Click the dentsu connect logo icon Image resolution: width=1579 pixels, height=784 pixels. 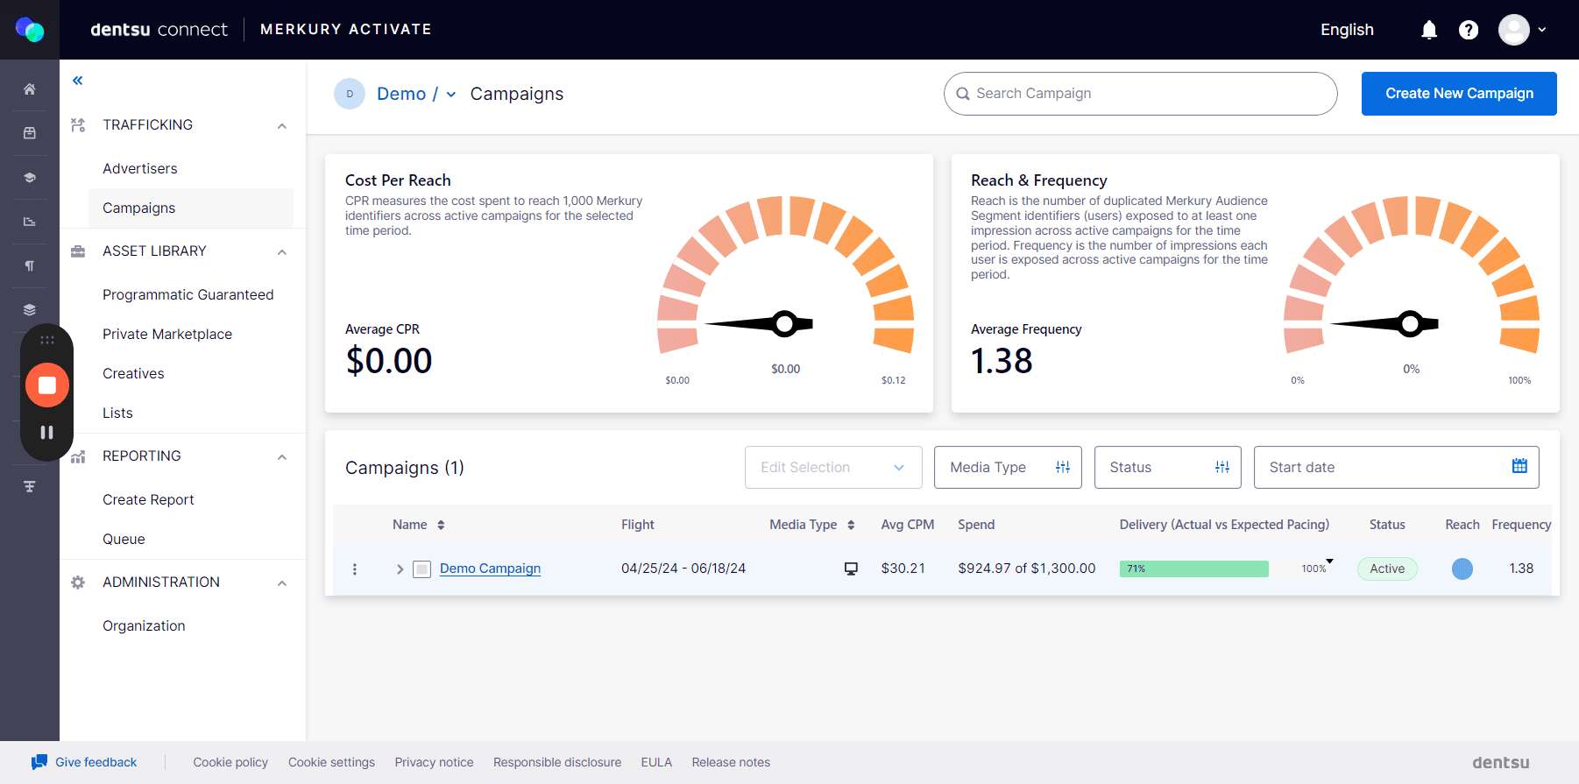[30, 30]
